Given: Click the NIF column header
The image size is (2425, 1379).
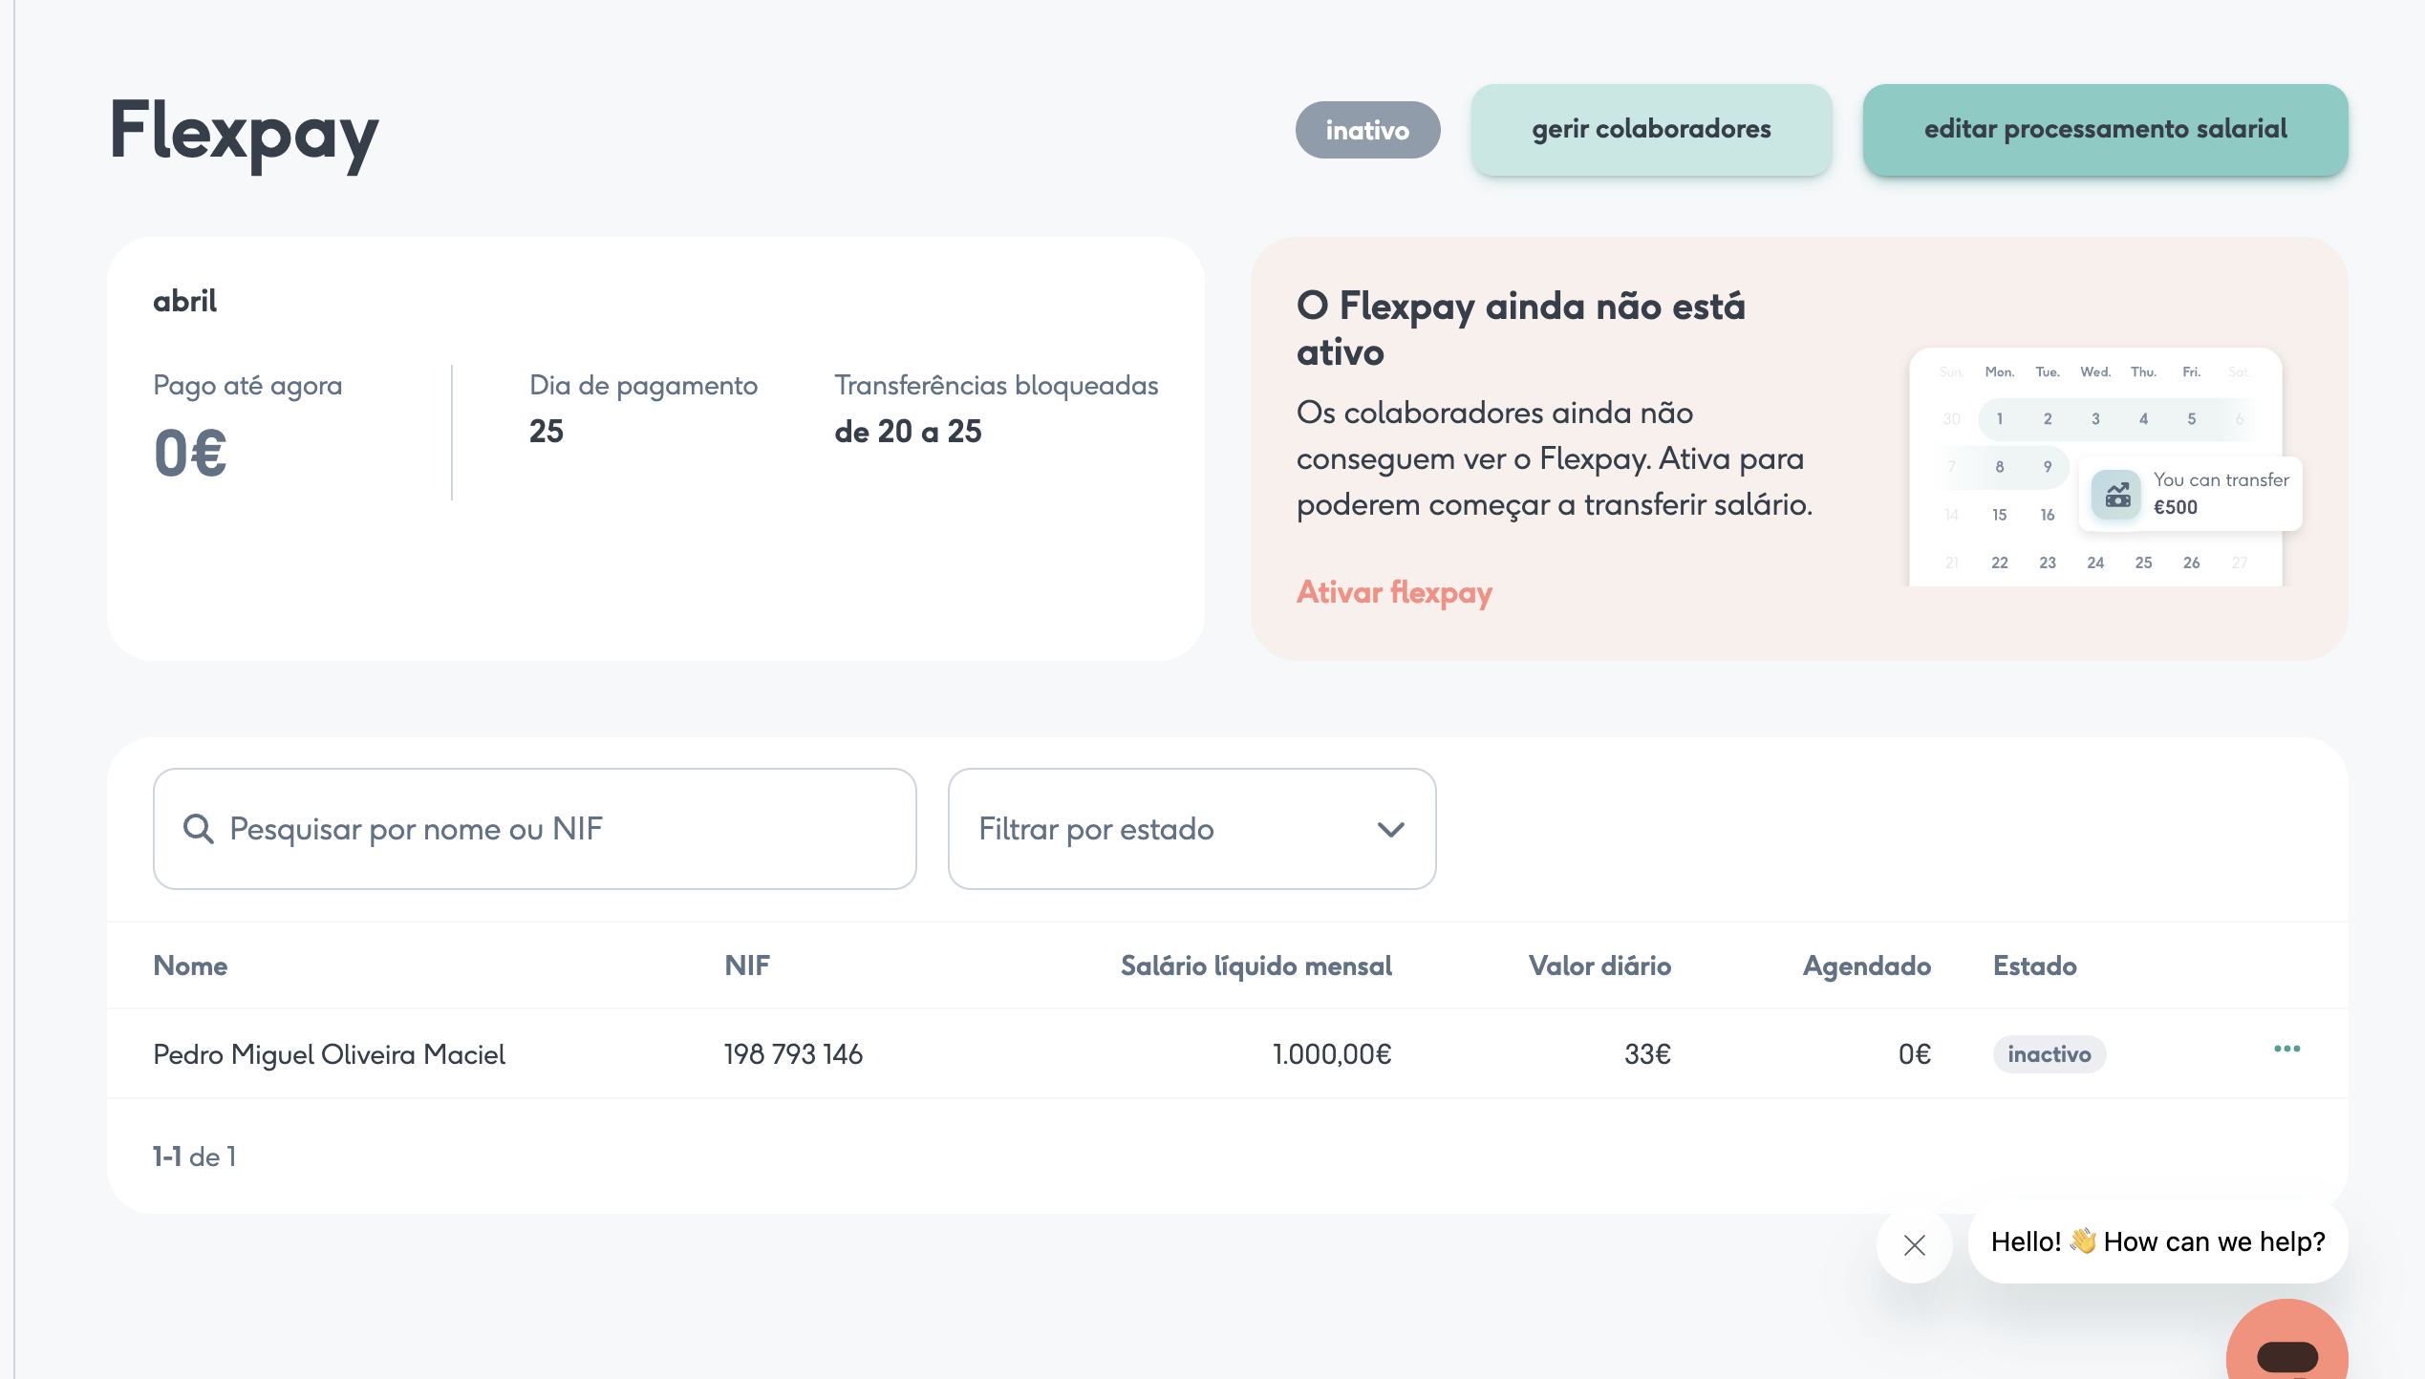Looking at the screenshot, I should (747, 965).
